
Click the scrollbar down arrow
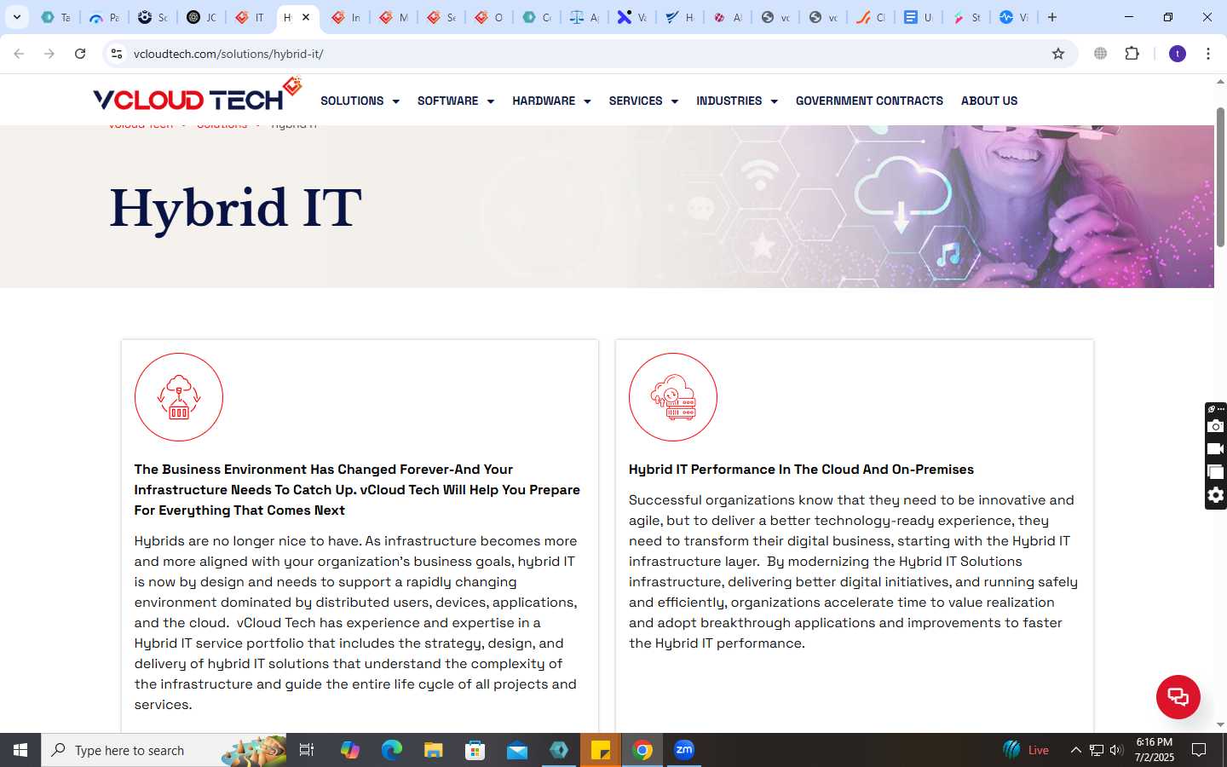tap(1220, 725)
